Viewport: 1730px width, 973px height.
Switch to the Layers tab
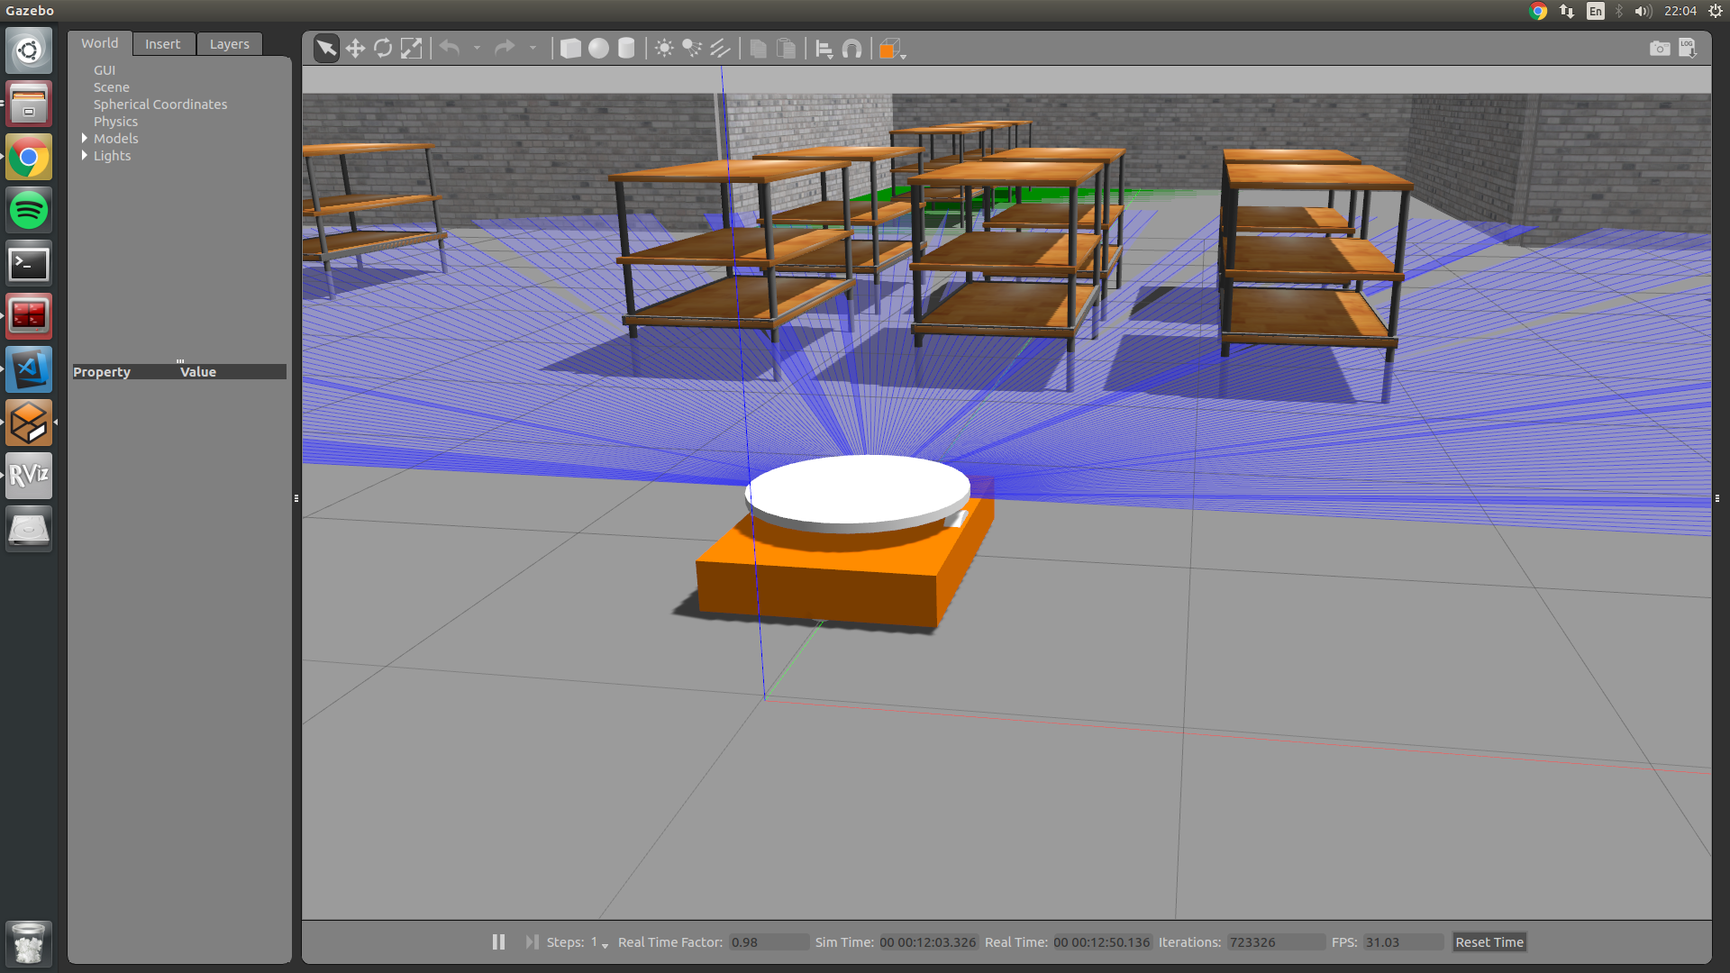(230, 44)
